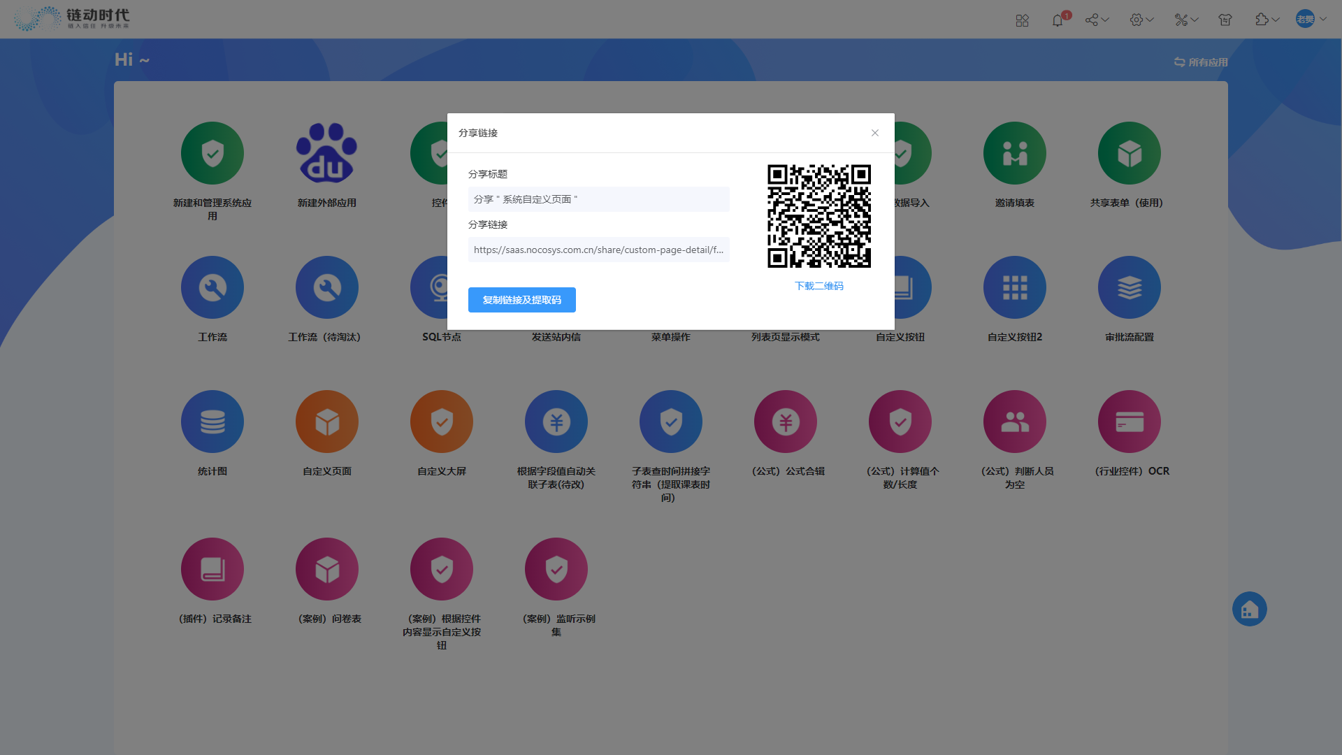This screenshot has width=1342, height=755.
Task: Open the formula collection app icon
Action: click(786, 422)
